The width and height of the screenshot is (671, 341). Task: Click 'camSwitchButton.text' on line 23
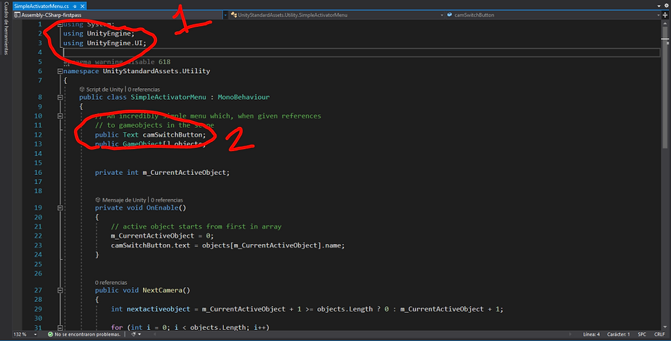pyautogui.click(x=151, y=246)
